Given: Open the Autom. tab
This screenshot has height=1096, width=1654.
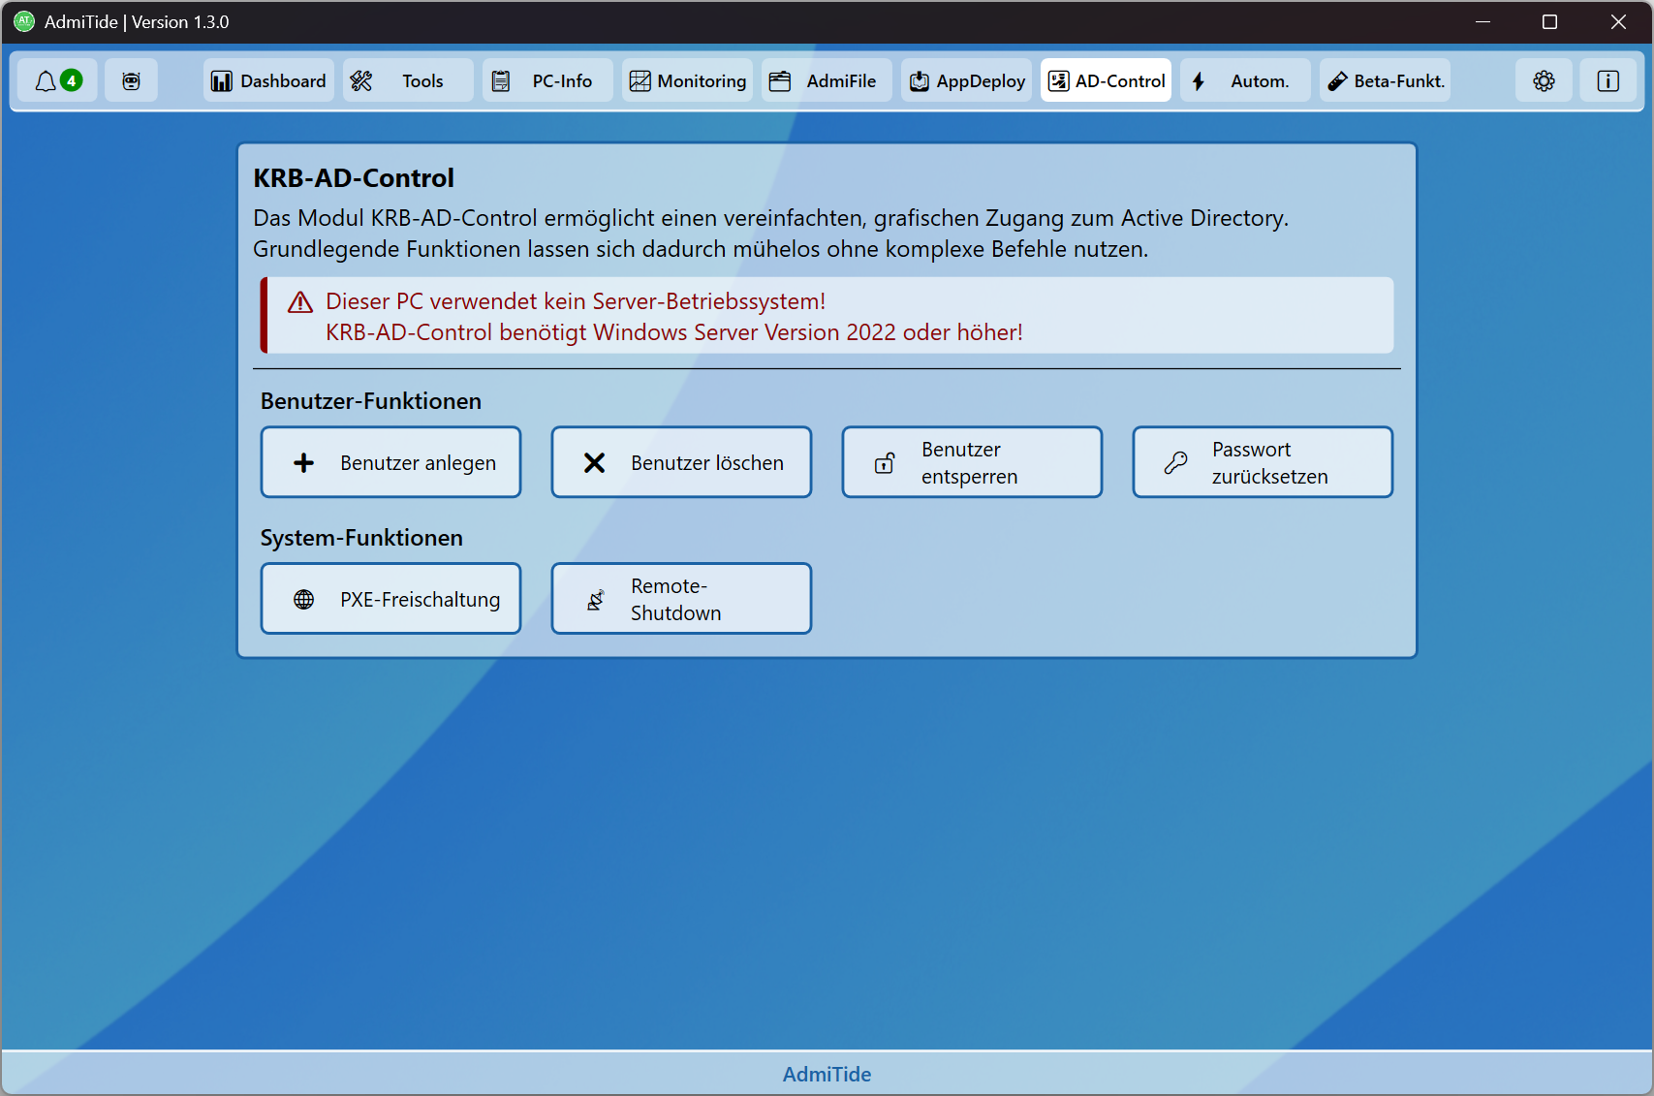Looking at the screenshot, I should tap(1245, 80).
